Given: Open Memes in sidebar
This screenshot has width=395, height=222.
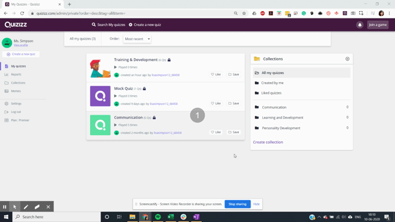Looking at the screenshot, I should click(16, 91).
